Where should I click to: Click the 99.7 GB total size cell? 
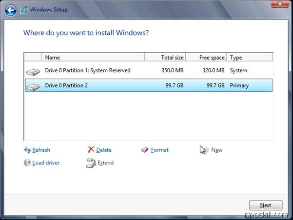point(175,85)
